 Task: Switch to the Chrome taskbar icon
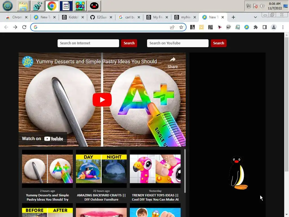52,6
